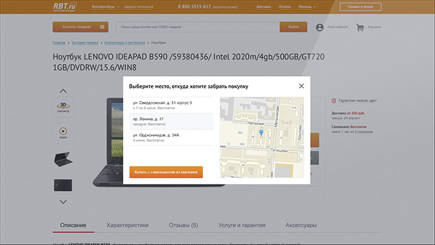The image size is (435, 245).
Task: Click the Найти search button
Action: click(x=294, y=27)
